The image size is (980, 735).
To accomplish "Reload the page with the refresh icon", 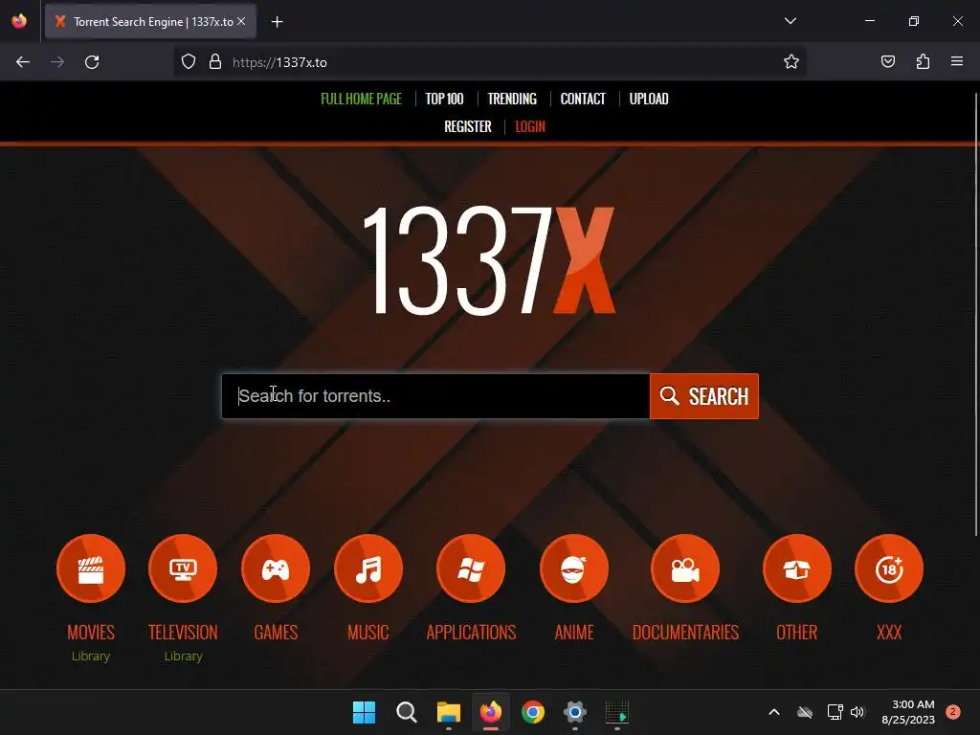I will coord(92,62).
